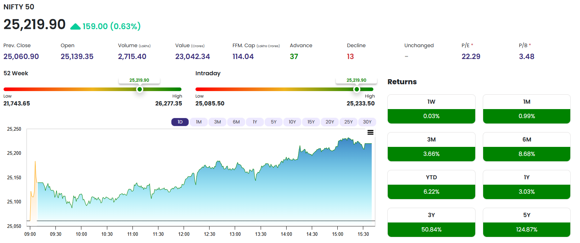
Task: Click FFM. Cap value 114.04
Action: (x=243, y=57)
